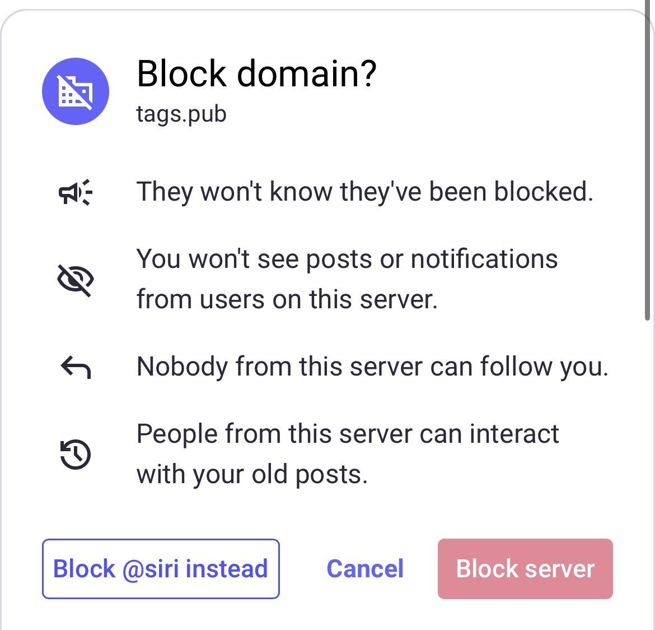The height and width of the screenshot is (630, 655).
Task: Click the crossed-out eye icon
Action: (76, 279)
